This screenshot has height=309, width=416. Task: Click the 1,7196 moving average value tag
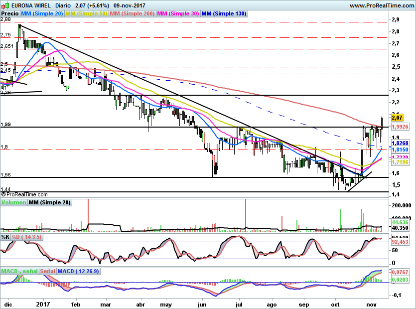click(x=400, y=161)
